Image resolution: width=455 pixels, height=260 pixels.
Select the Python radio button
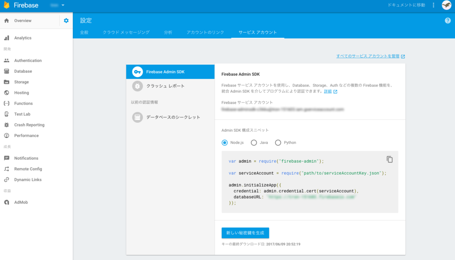tap(278, 142)
